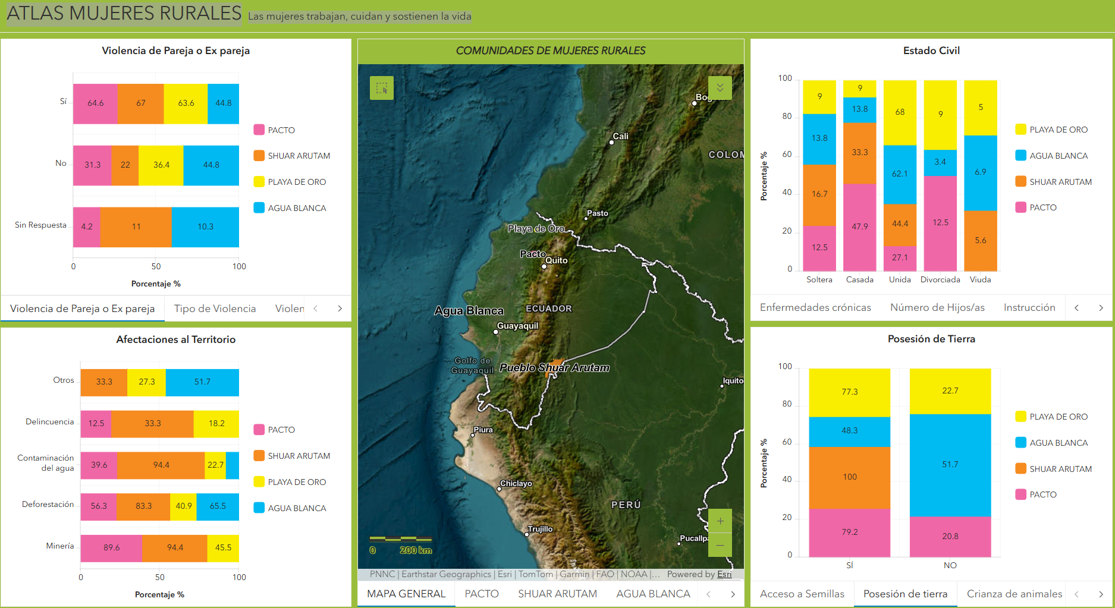Activate the map rectangle select tool
This screenshot has height=608, width=1115.
382,88
